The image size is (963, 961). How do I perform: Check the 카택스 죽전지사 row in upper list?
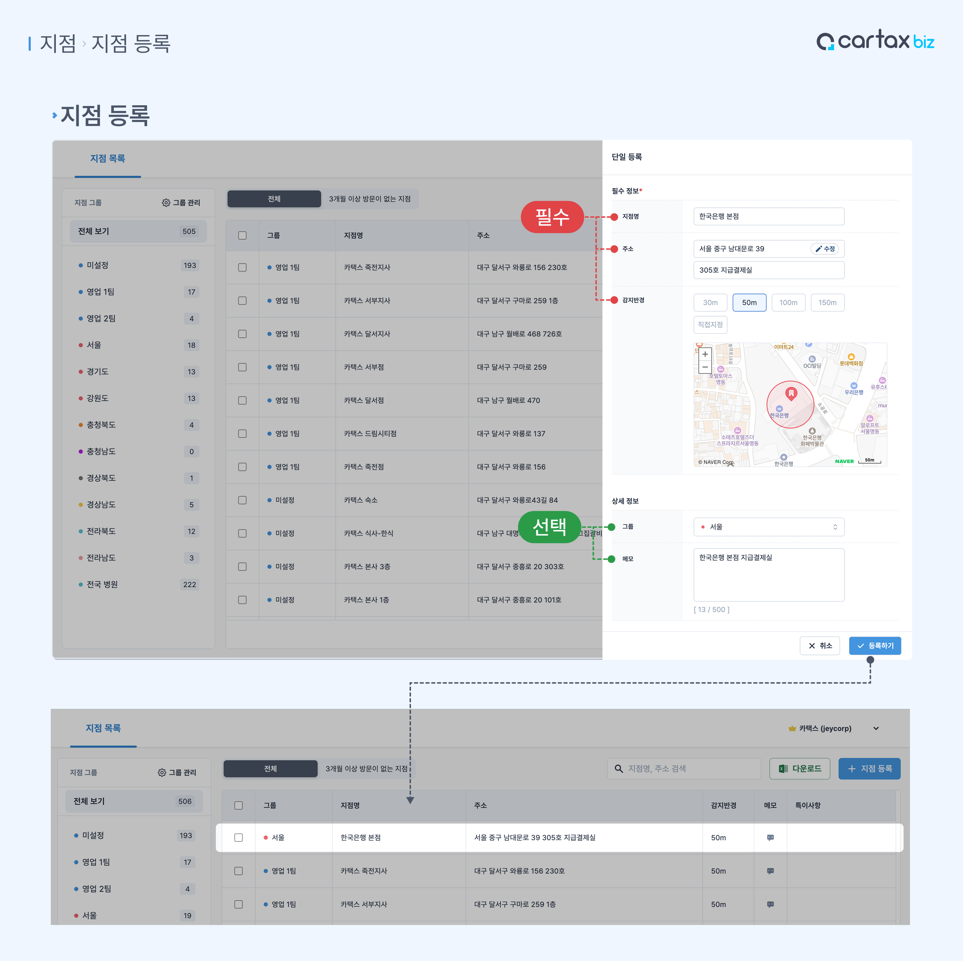coord(242,268)
